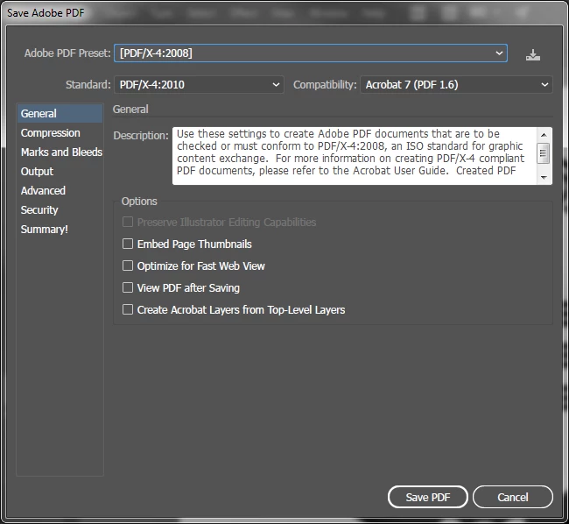This screenshot has width=569, height=524.
Task: Select the General category in sidebar
Action: point(60,113)
